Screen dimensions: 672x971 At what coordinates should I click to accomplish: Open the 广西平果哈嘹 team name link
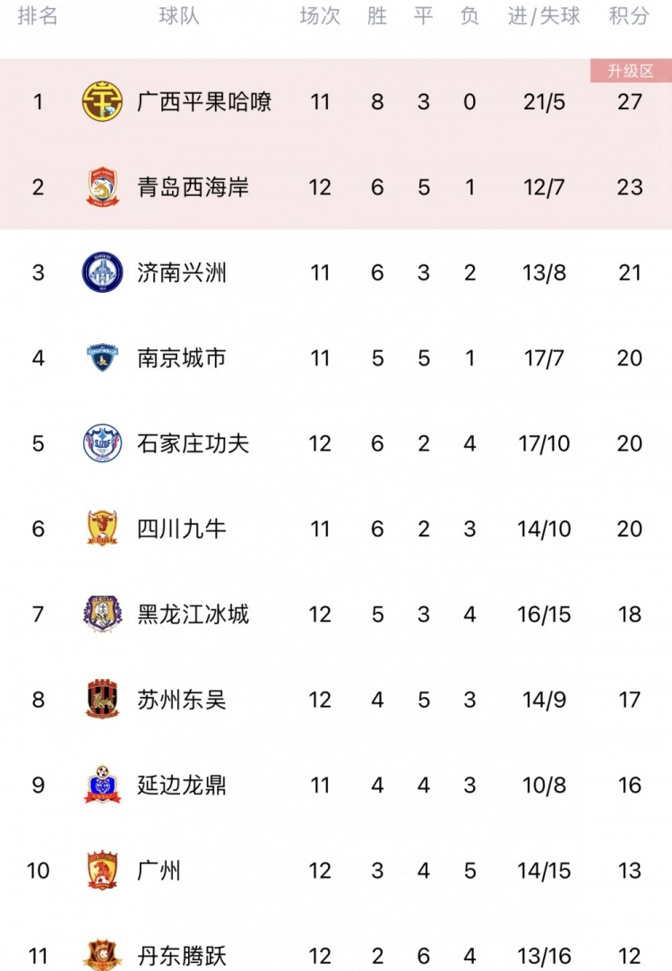(x=203, y=101)
